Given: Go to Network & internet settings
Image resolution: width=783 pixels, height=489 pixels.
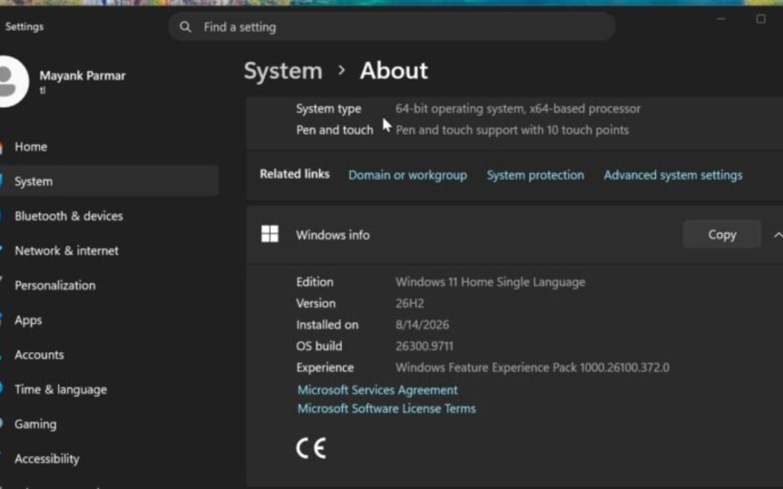Looking at the screenshot, I should point(67,250).
